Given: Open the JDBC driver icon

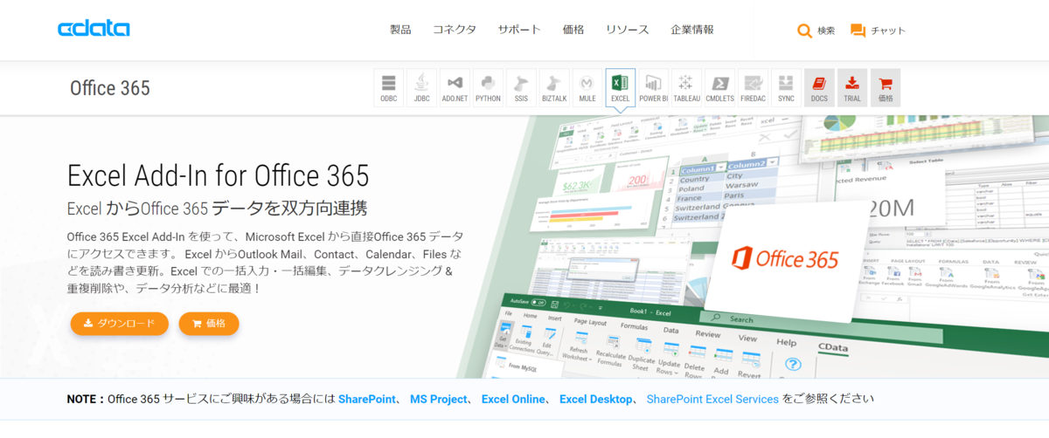Looking at the screenshot, I should [x=422, y=88].
